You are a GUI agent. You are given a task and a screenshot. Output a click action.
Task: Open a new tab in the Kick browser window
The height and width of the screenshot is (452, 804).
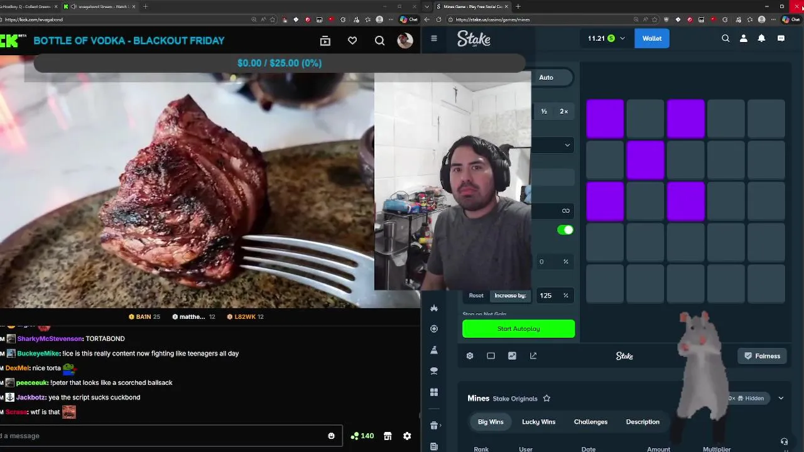pyautogui.click(x=145, y=6)
